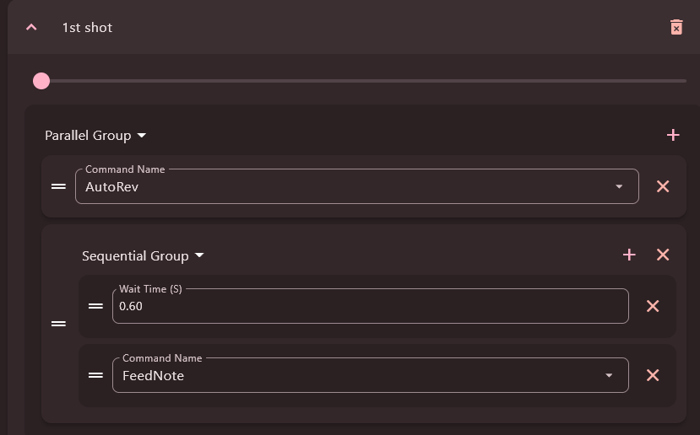Image resolution: width=700 pixels, height=435 pixels.
Task: Open the AutoRev command name dropdown
Action: click(619, 186)
